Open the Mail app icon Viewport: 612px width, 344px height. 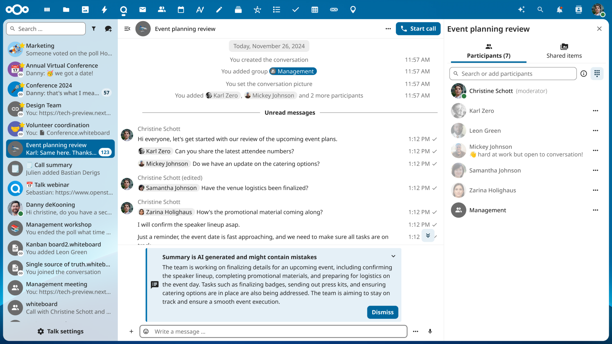tap(143, 9)
